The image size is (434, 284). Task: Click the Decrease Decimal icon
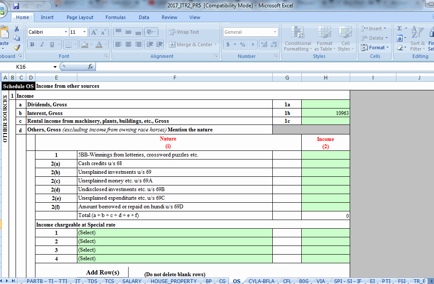[x=274, y=44]
